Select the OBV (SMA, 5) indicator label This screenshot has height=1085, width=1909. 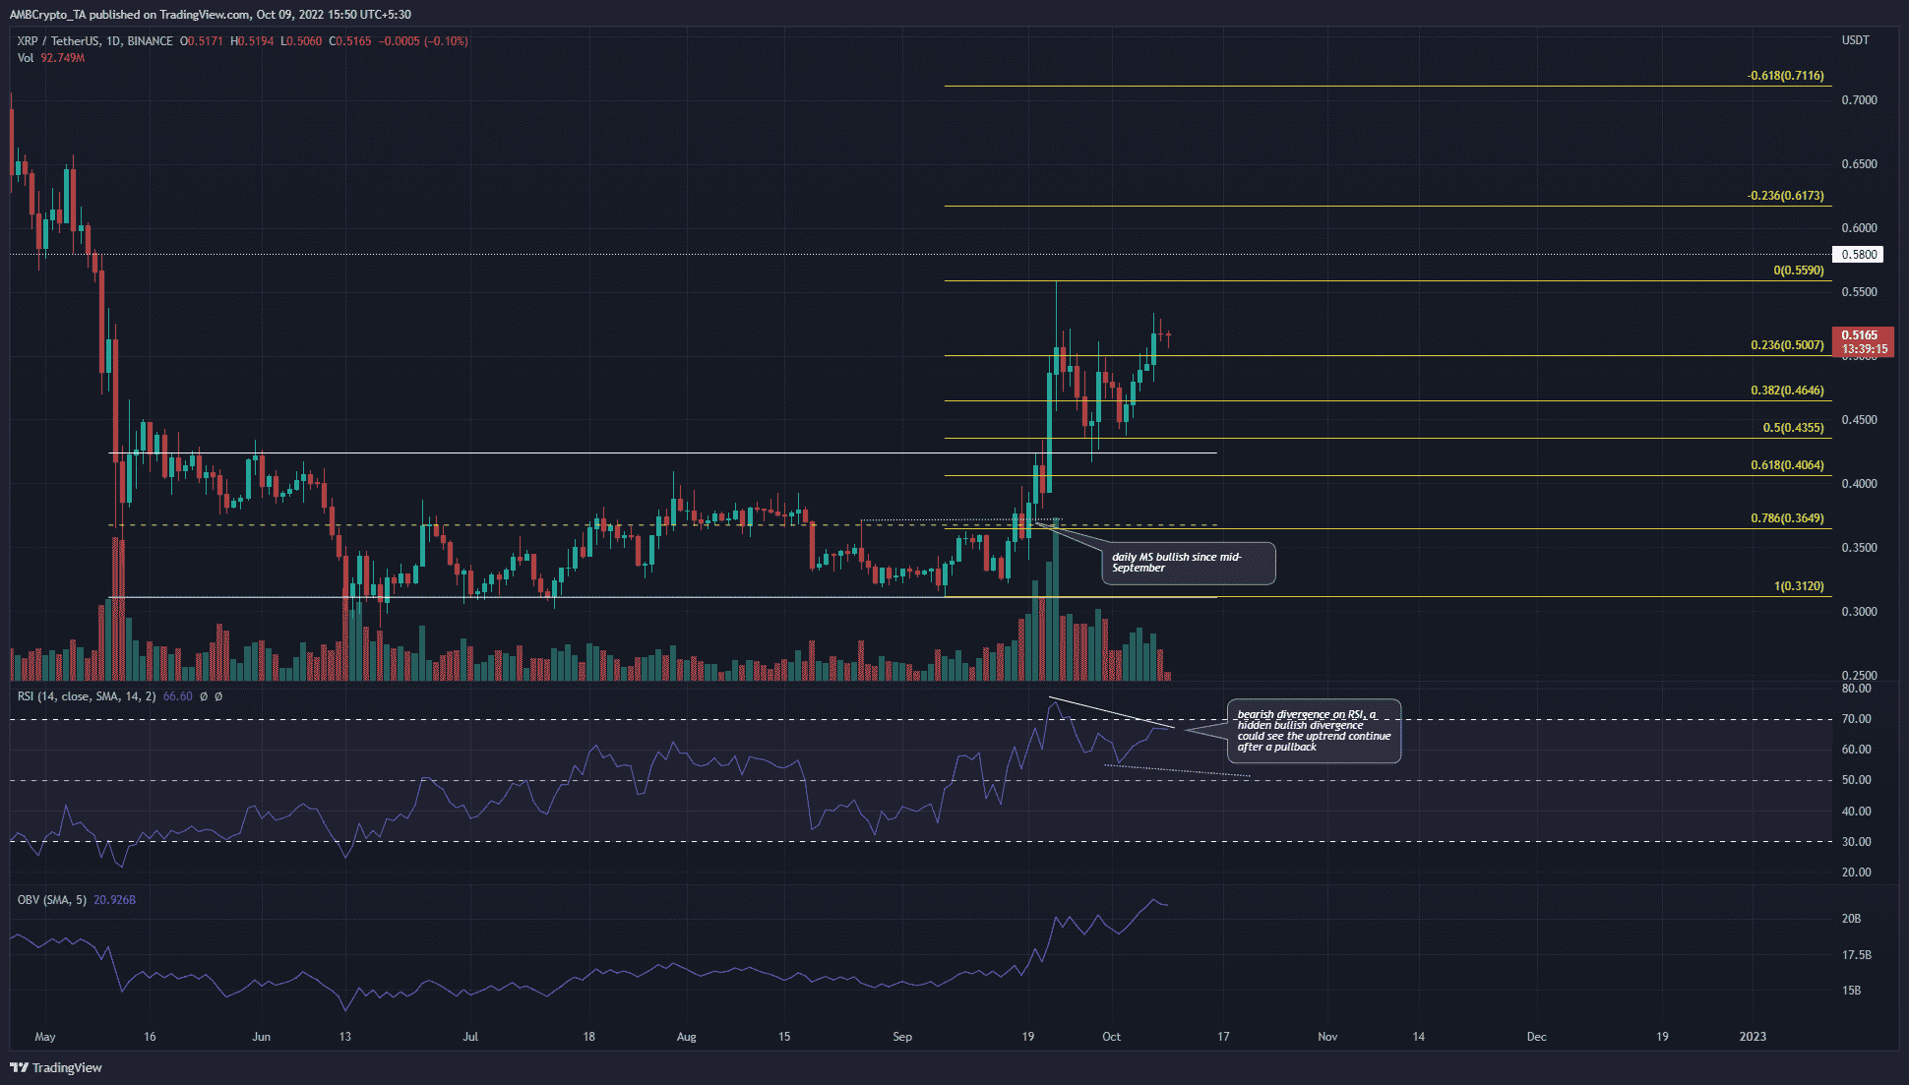(53, 900)
